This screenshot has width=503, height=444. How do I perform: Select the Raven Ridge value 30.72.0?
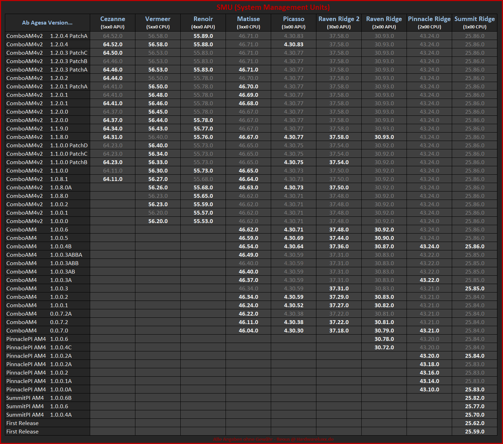coord(384,347)
